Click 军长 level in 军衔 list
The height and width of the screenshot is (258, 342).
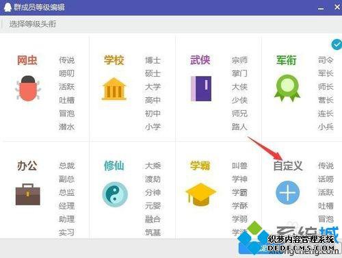(x=326, y=73)
